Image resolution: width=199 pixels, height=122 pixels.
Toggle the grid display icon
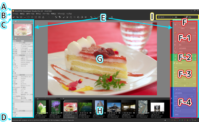point(40,17)
